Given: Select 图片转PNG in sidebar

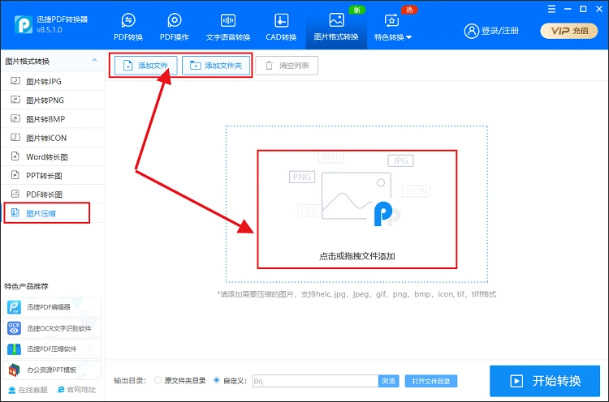Looking at the screenshot, I should [53, 100].
